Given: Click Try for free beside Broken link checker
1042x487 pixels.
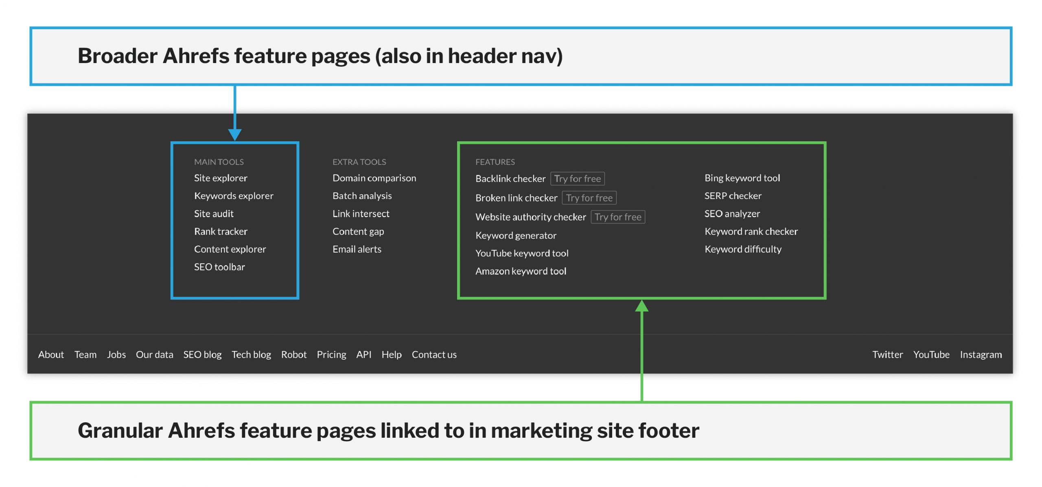Looking at the screenshot, I should pyautogui.click(x=589, y=198).
